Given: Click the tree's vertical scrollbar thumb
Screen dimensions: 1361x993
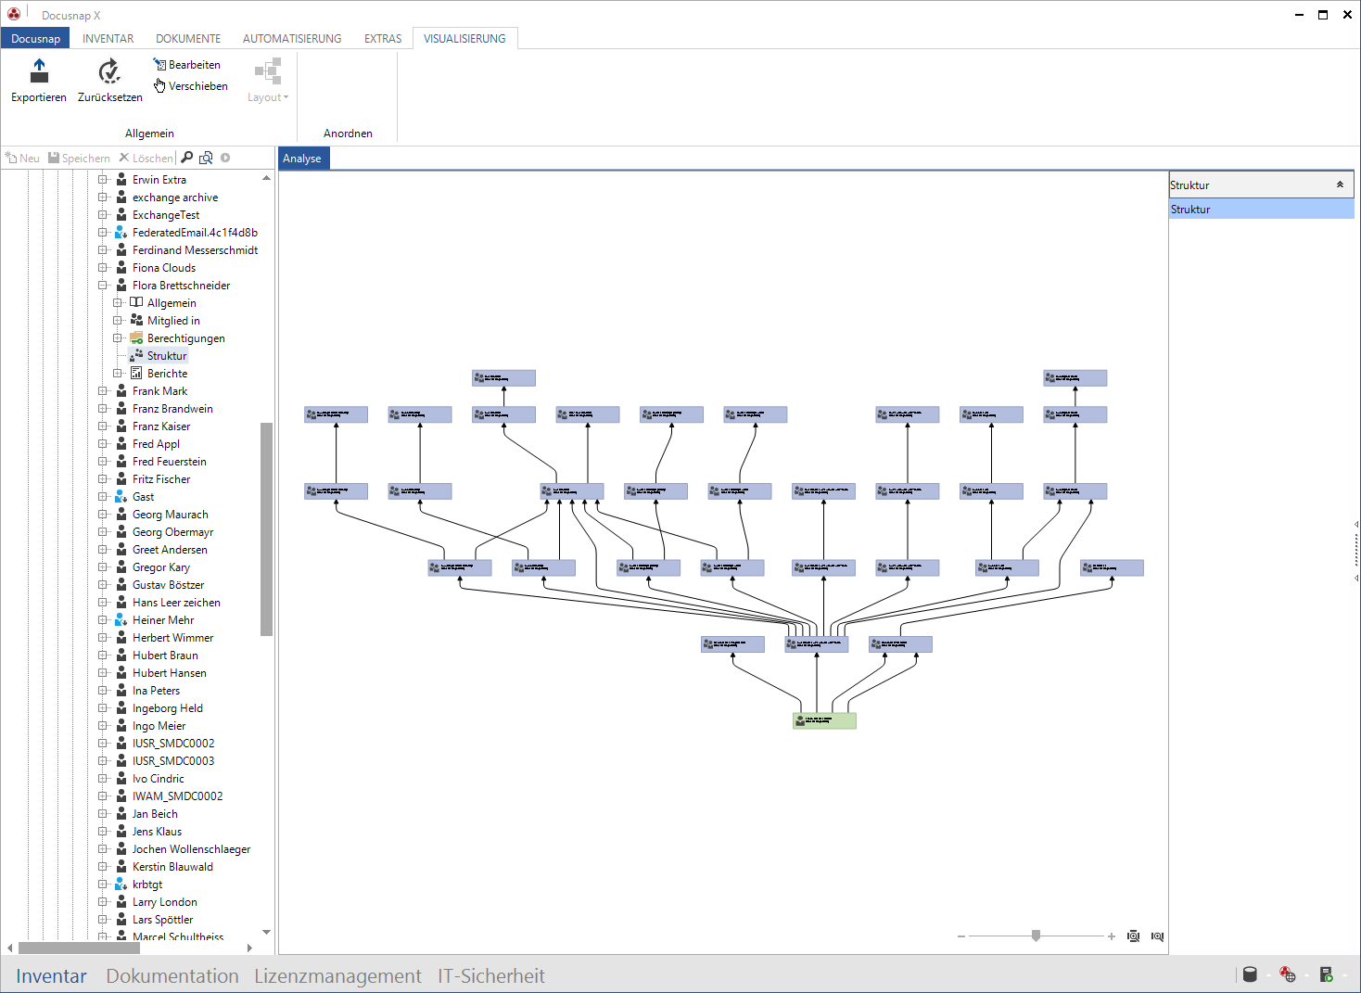Looking at the screenshot, I should [x=267, y=528].
